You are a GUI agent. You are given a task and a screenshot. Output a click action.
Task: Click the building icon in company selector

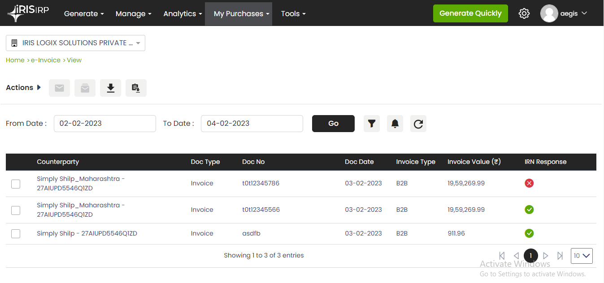[x=14, y=43]
